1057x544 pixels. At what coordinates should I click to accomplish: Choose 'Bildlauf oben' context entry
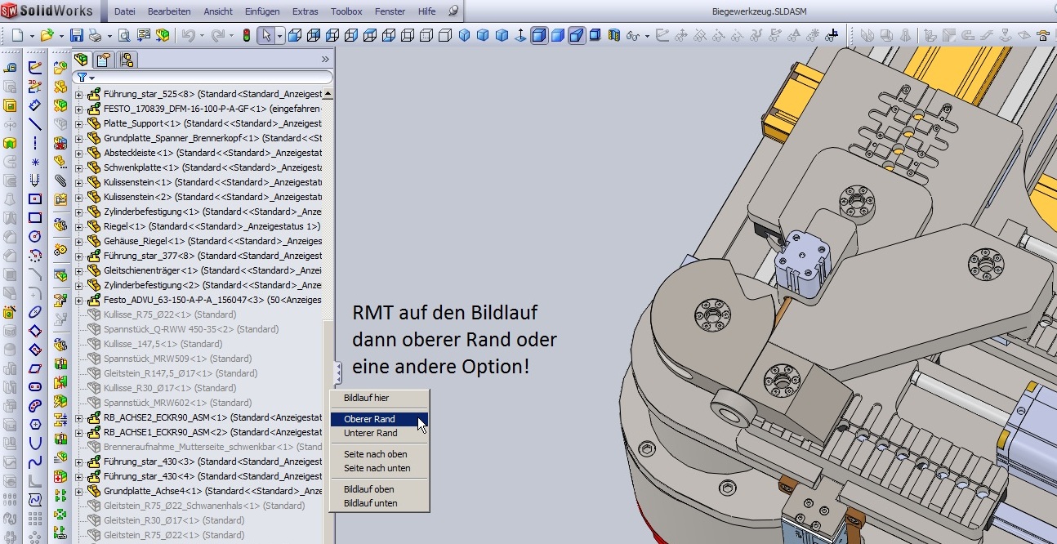[x=379, y=489]
